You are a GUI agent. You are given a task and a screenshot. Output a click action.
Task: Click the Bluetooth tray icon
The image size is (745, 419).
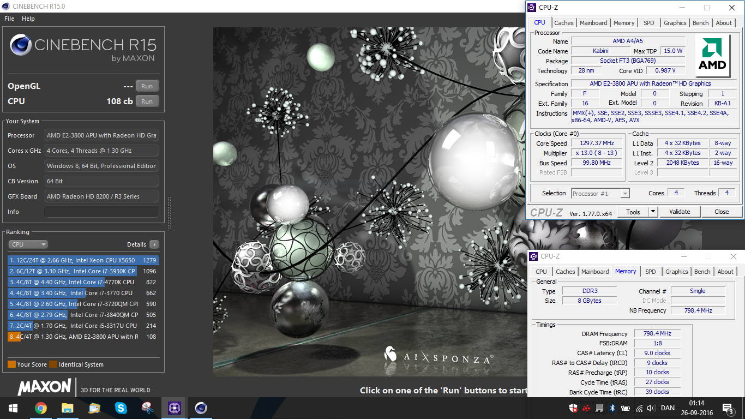click(612, 408)
